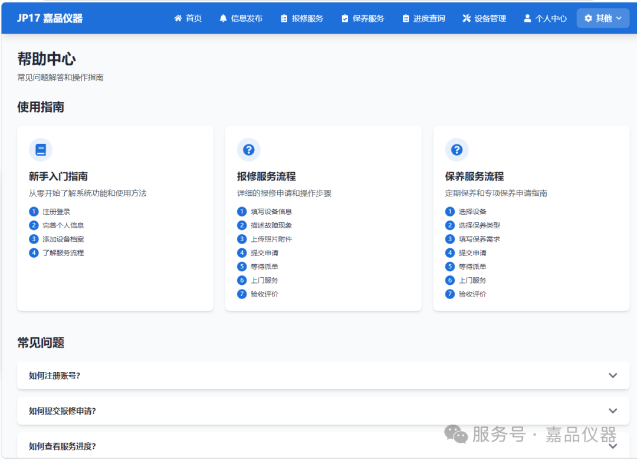Click the 保养服务流程 card title

tap(474, 176)
